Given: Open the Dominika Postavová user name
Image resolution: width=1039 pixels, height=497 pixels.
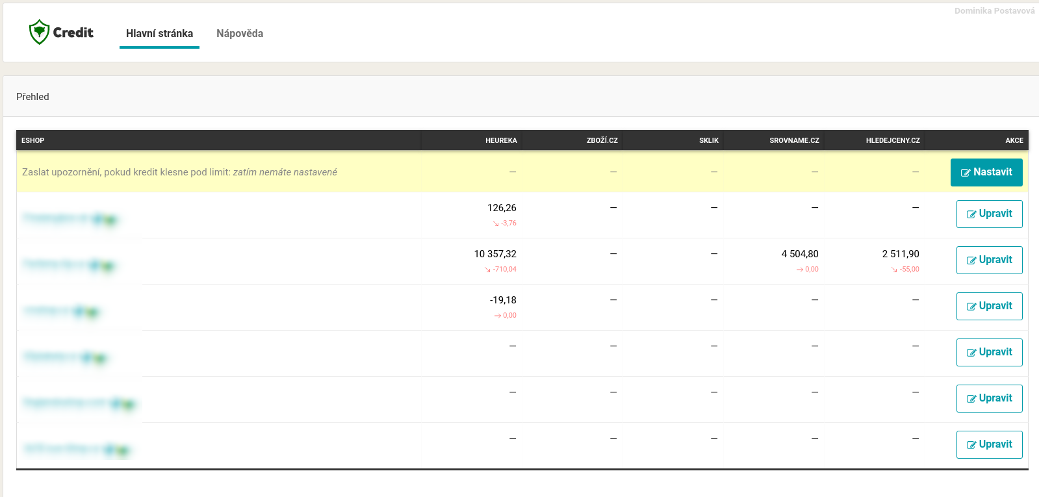Looking at the screenshot, I should click(x=994, y=11).
